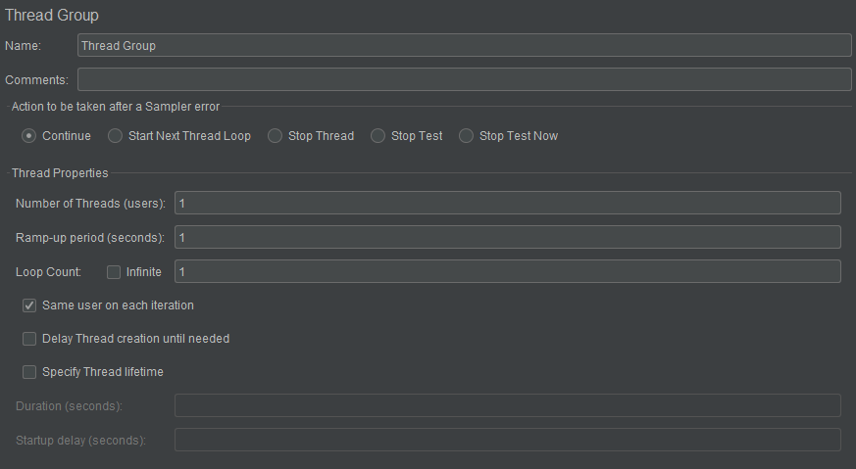Select the Continue radio button
The image size is (856, 469).
click(x=29, y=136)
